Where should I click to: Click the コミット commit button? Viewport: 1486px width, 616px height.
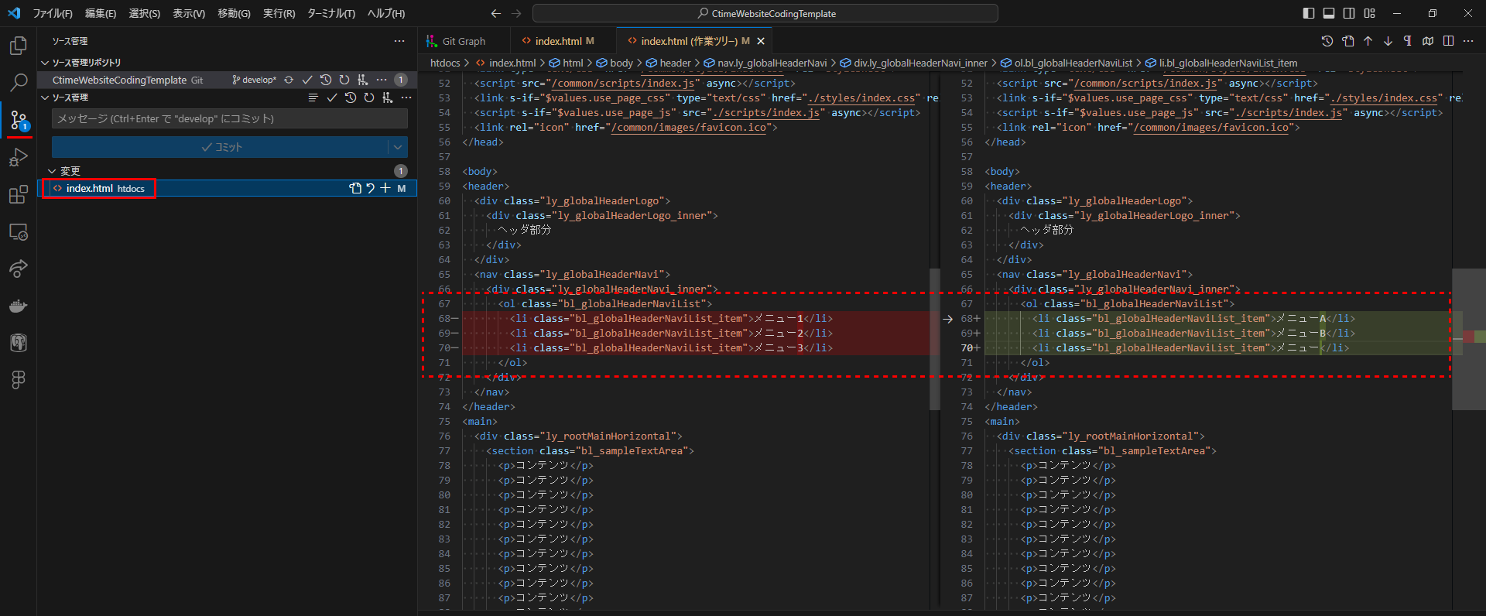221,147
